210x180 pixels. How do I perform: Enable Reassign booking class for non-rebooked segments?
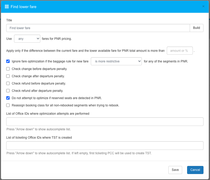pos(8,105)
